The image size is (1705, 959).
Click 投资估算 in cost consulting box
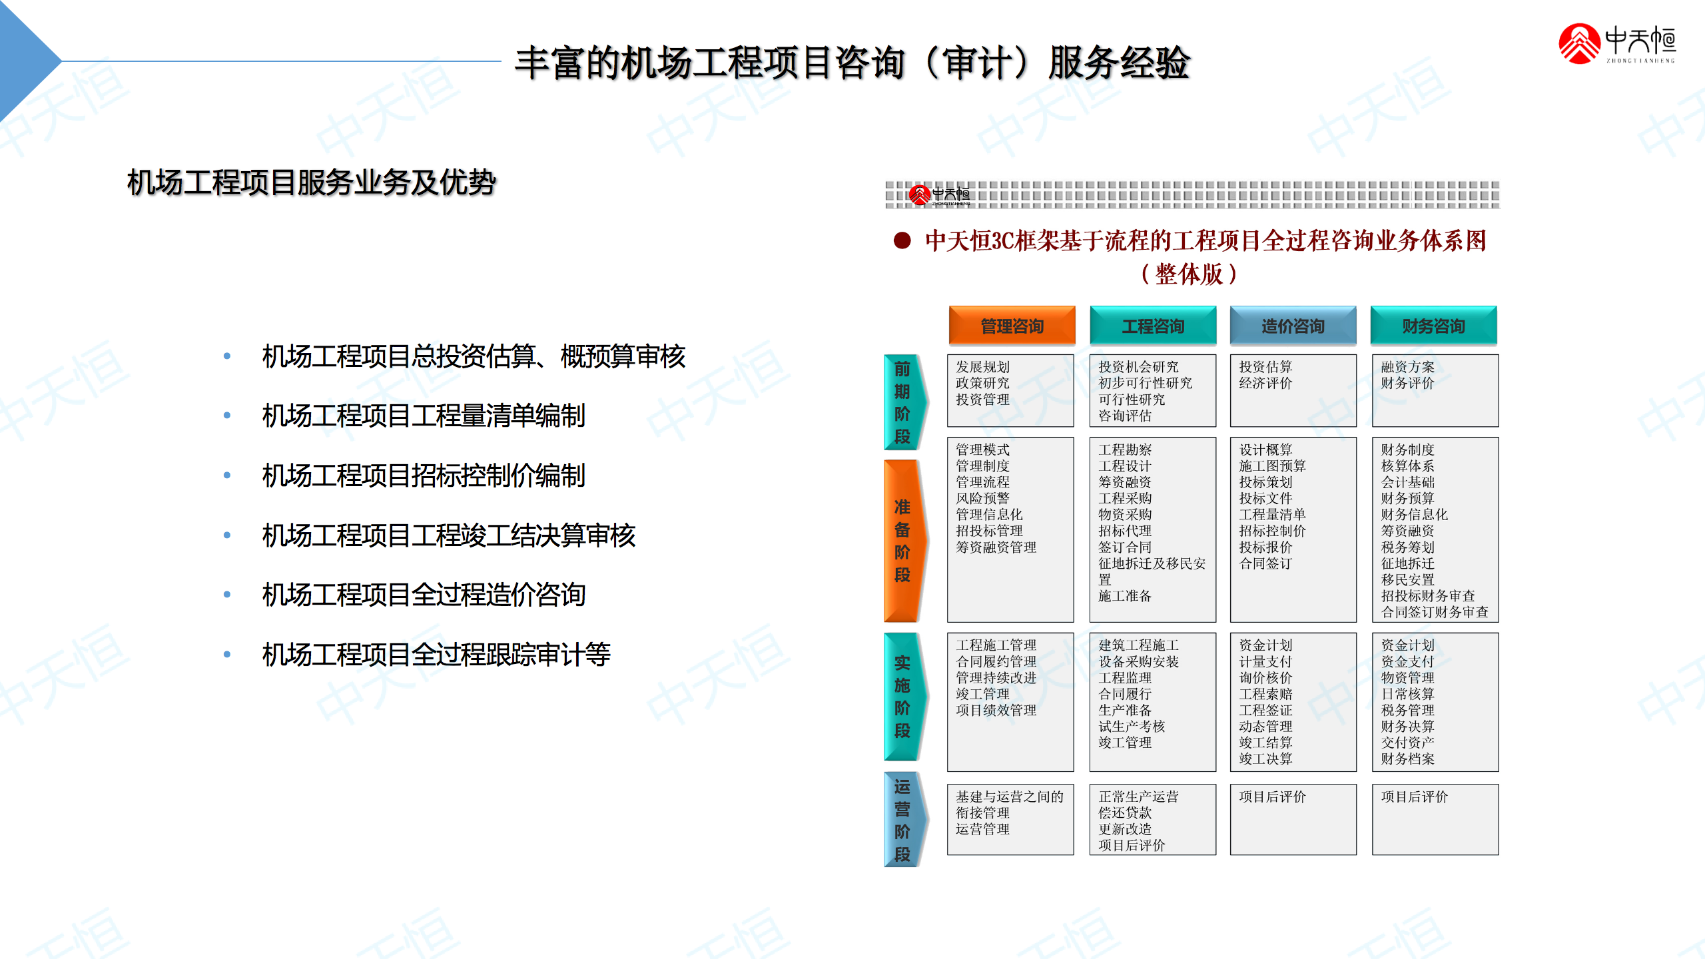[1265, 367]
